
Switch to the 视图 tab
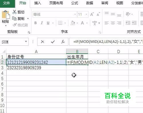(120, 3)
